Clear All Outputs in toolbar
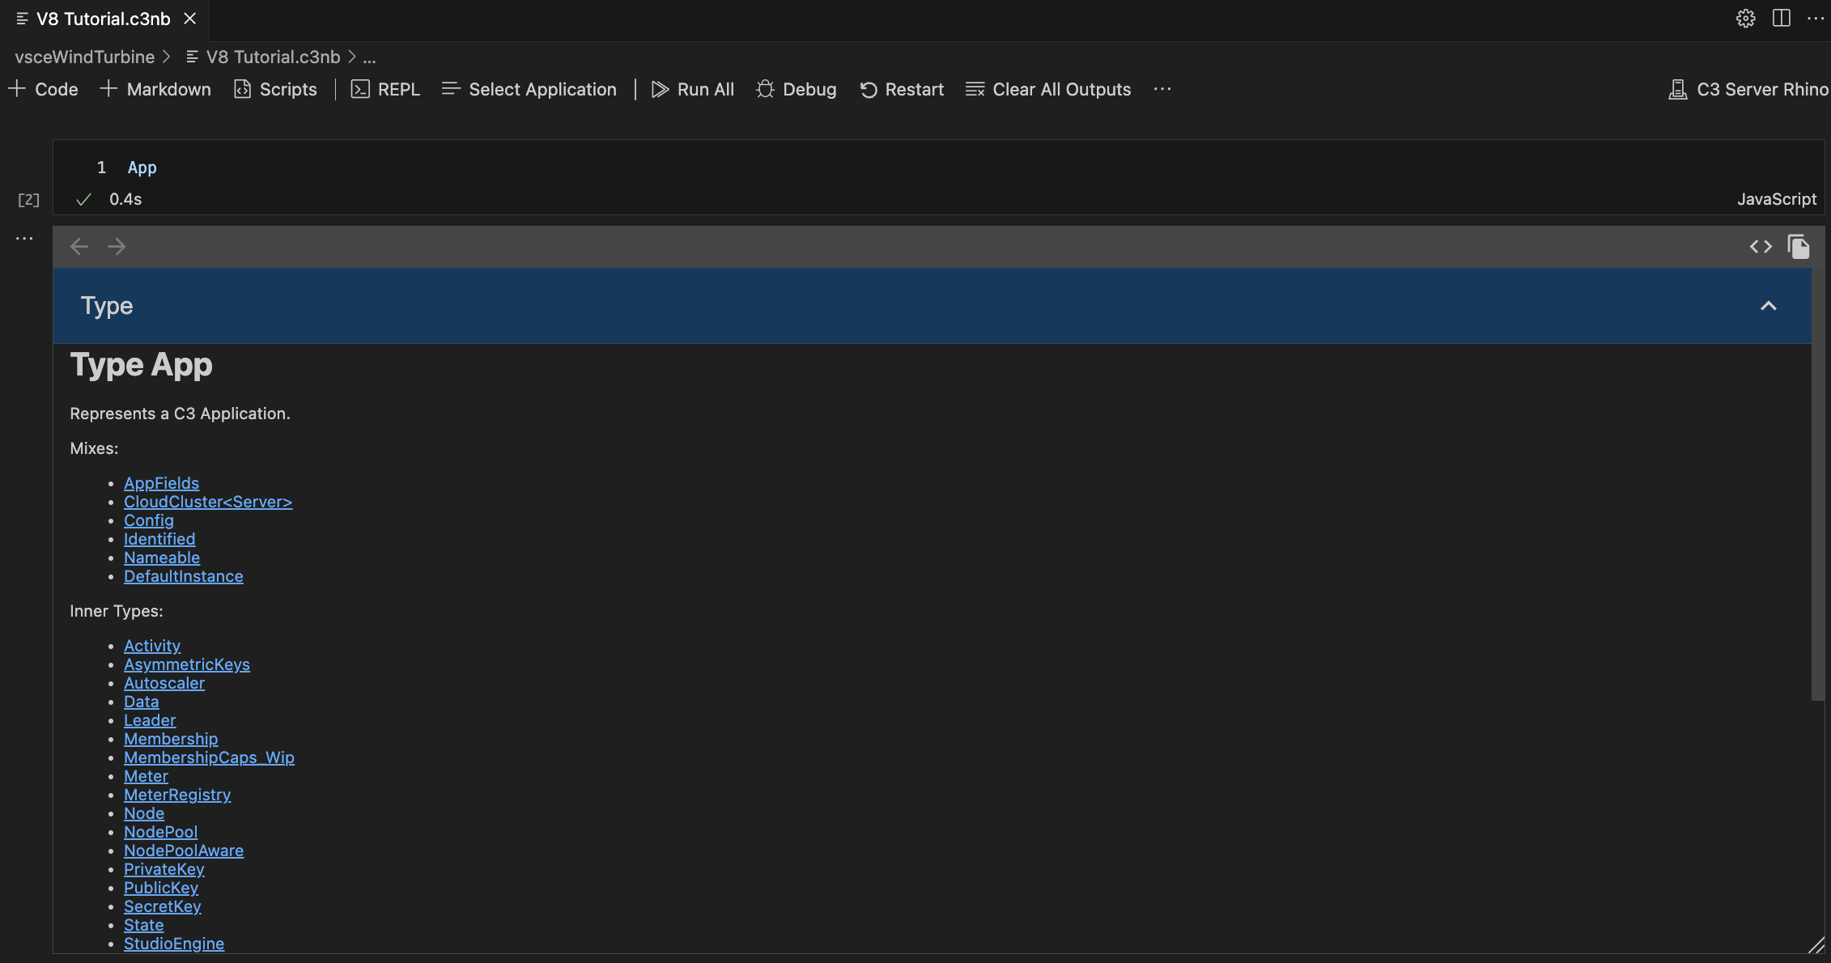Image resolution: width=1831 pixels, height=963 pixels. pyautogui.click(x=1048, y=89)
